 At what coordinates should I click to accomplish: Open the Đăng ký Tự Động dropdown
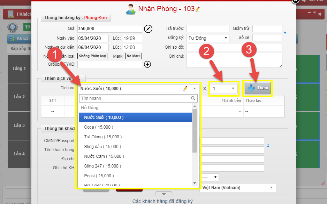pyautogui.click(x=208, y=38)
